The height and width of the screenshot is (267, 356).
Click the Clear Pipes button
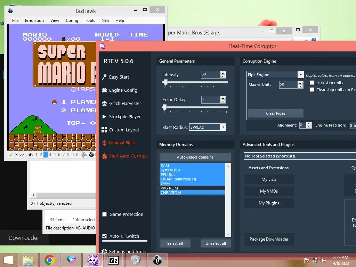click(276, 113)
